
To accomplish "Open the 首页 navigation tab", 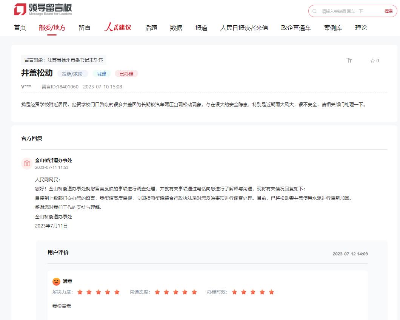I will [20, 28].
